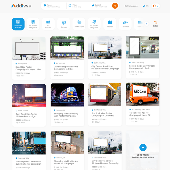170x170 pixels.
Task: Click the Places location pin icon
Action: pyautogui.click(x=45, y=5)
